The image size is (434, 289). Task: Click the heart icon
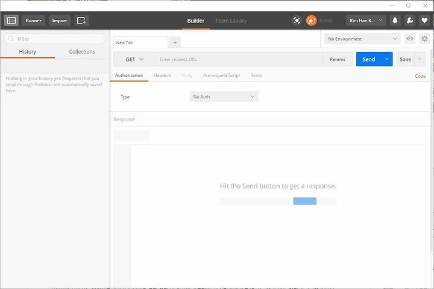(424, 21)
